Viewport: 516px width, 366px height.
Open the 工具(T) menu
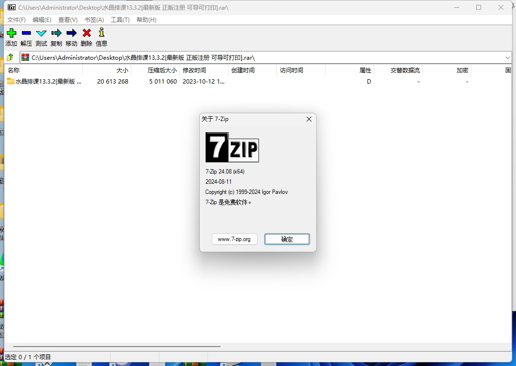pyautogui.click(x=120, y=20)
